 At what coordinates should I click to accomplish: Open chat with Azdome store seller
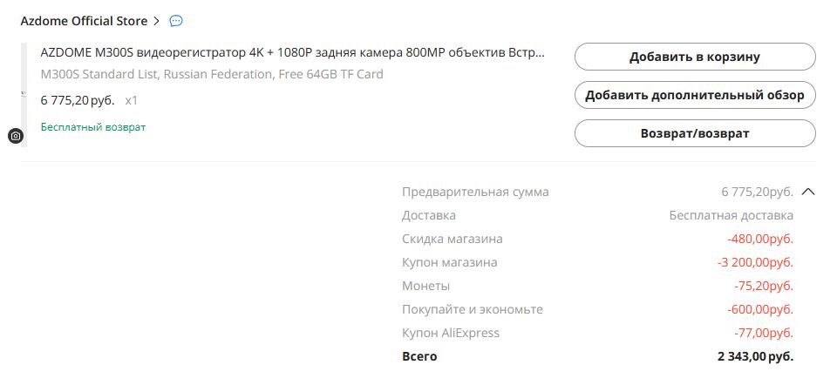click(176, 21)
